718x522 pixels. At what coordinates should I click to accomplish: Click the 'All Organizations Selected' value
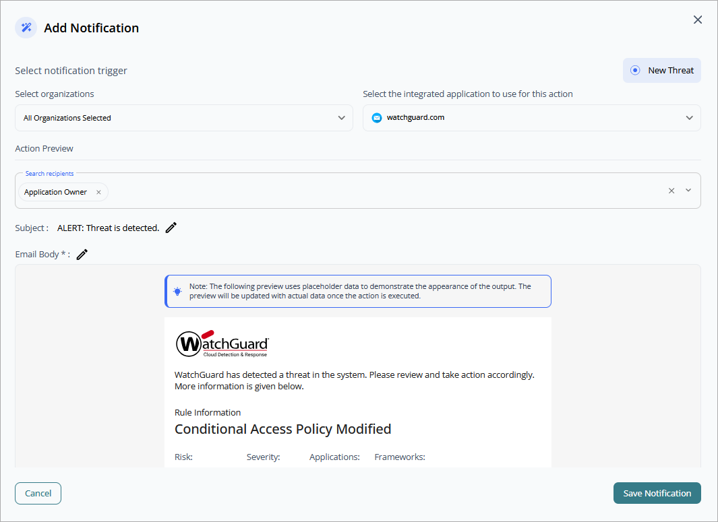(x=67, y=118)
